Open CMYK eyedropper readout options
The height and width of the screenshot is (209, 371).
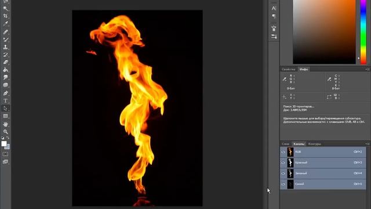329,79
